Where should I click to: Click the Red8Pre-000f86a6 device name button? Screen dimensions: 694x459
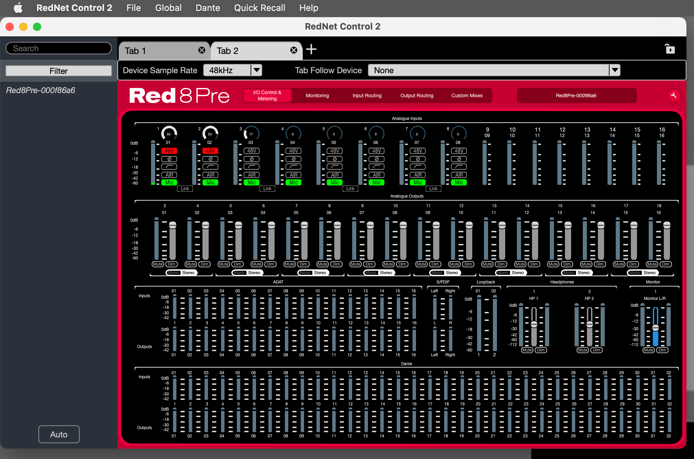tap(577, 96)
